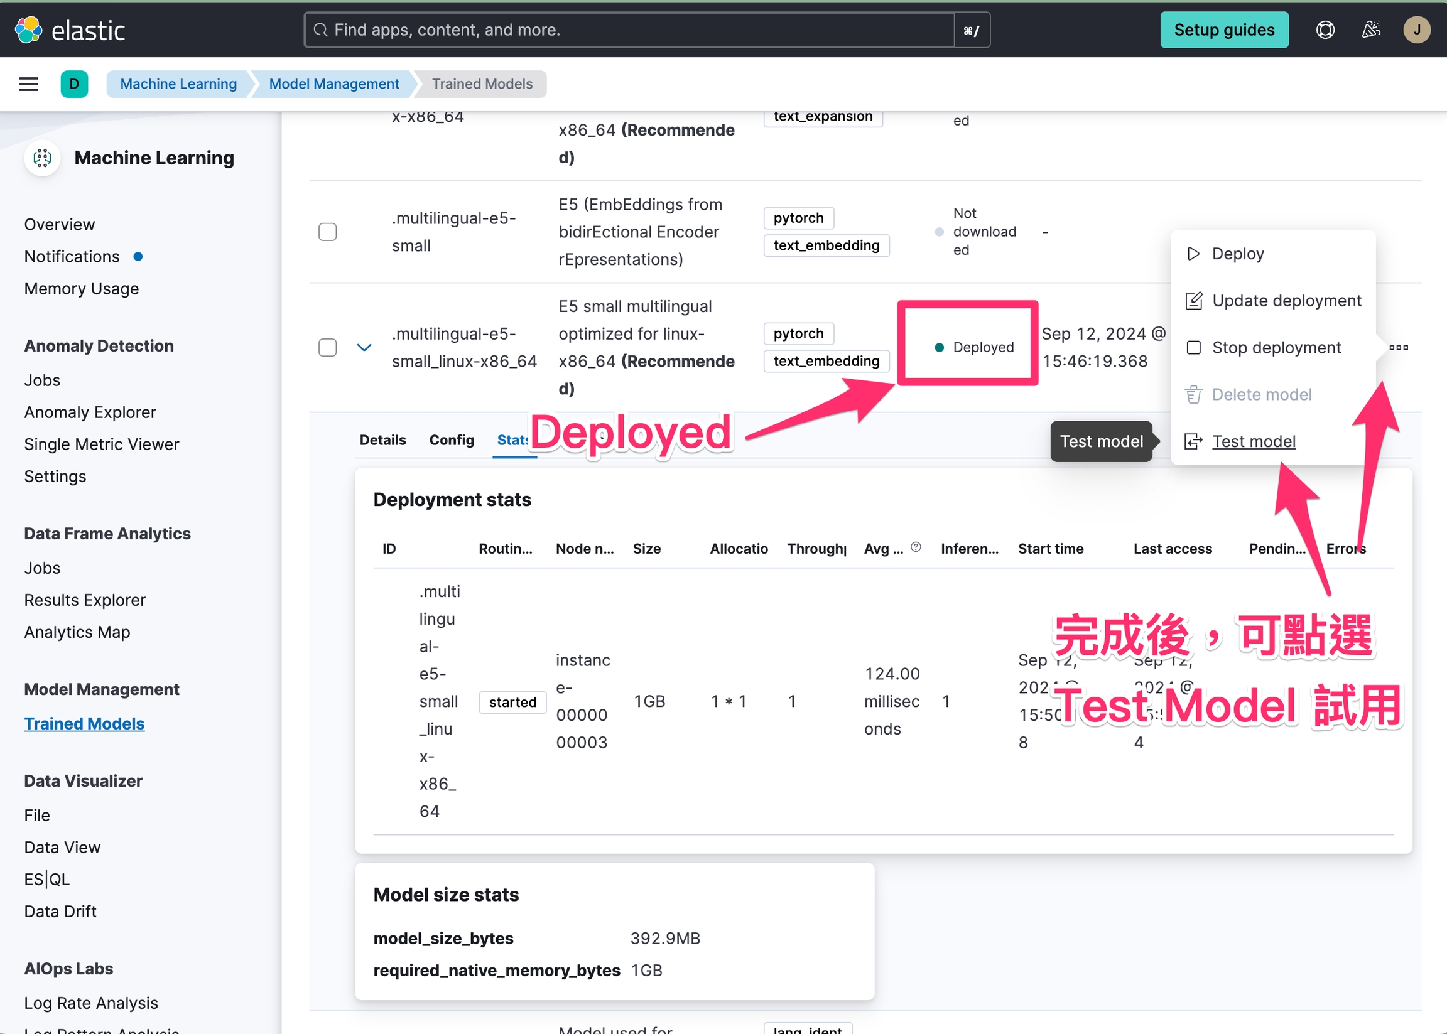Open user avatar J menu

[1416, 30]
